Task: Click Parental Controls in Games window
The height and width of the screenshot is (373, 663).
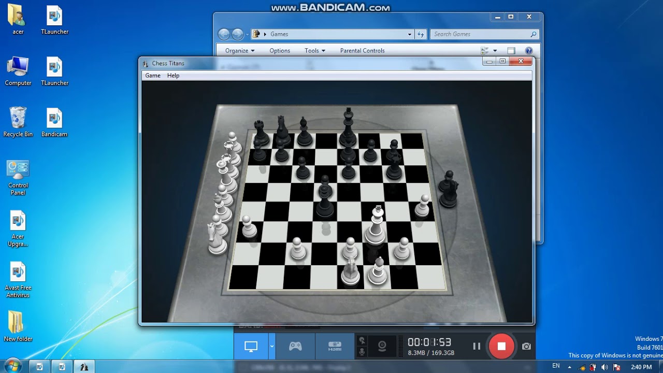Action: click(x=362, y=51)
